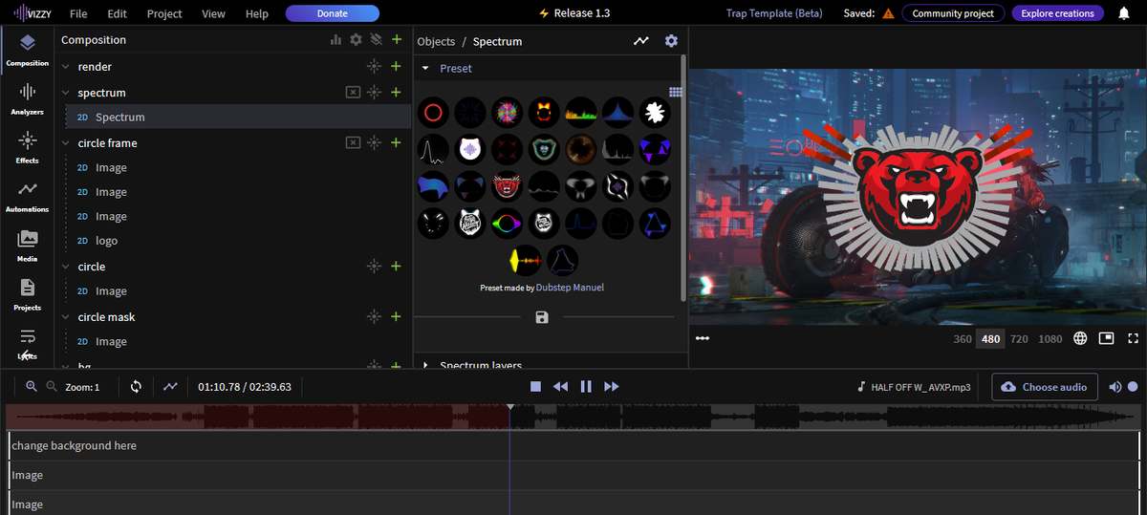Open Spectrum object settings gear
Screen dimensions: 1147x515
click(x=671, y=41)
